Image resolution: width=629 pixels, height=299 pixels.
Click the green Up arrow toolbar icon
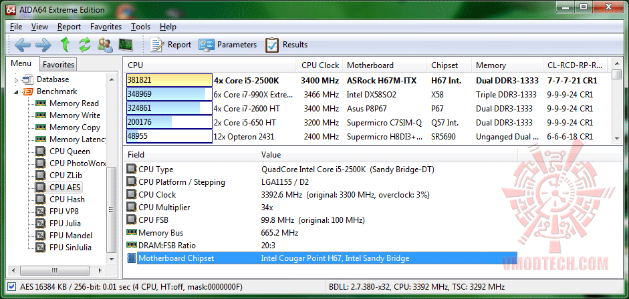[65, 45]
